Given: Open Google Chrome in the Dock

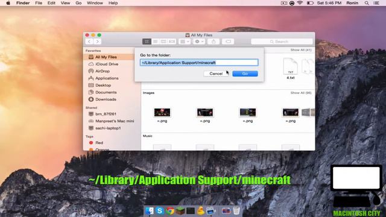Looking at the screenshot, I should click(170, 211).
